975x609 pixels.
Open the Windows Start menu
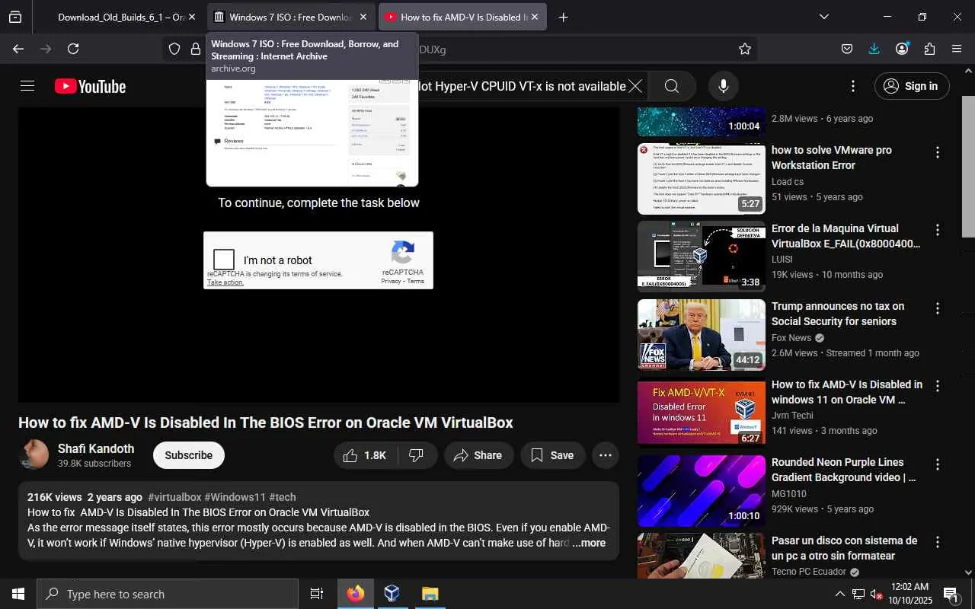tap(18, 594)
